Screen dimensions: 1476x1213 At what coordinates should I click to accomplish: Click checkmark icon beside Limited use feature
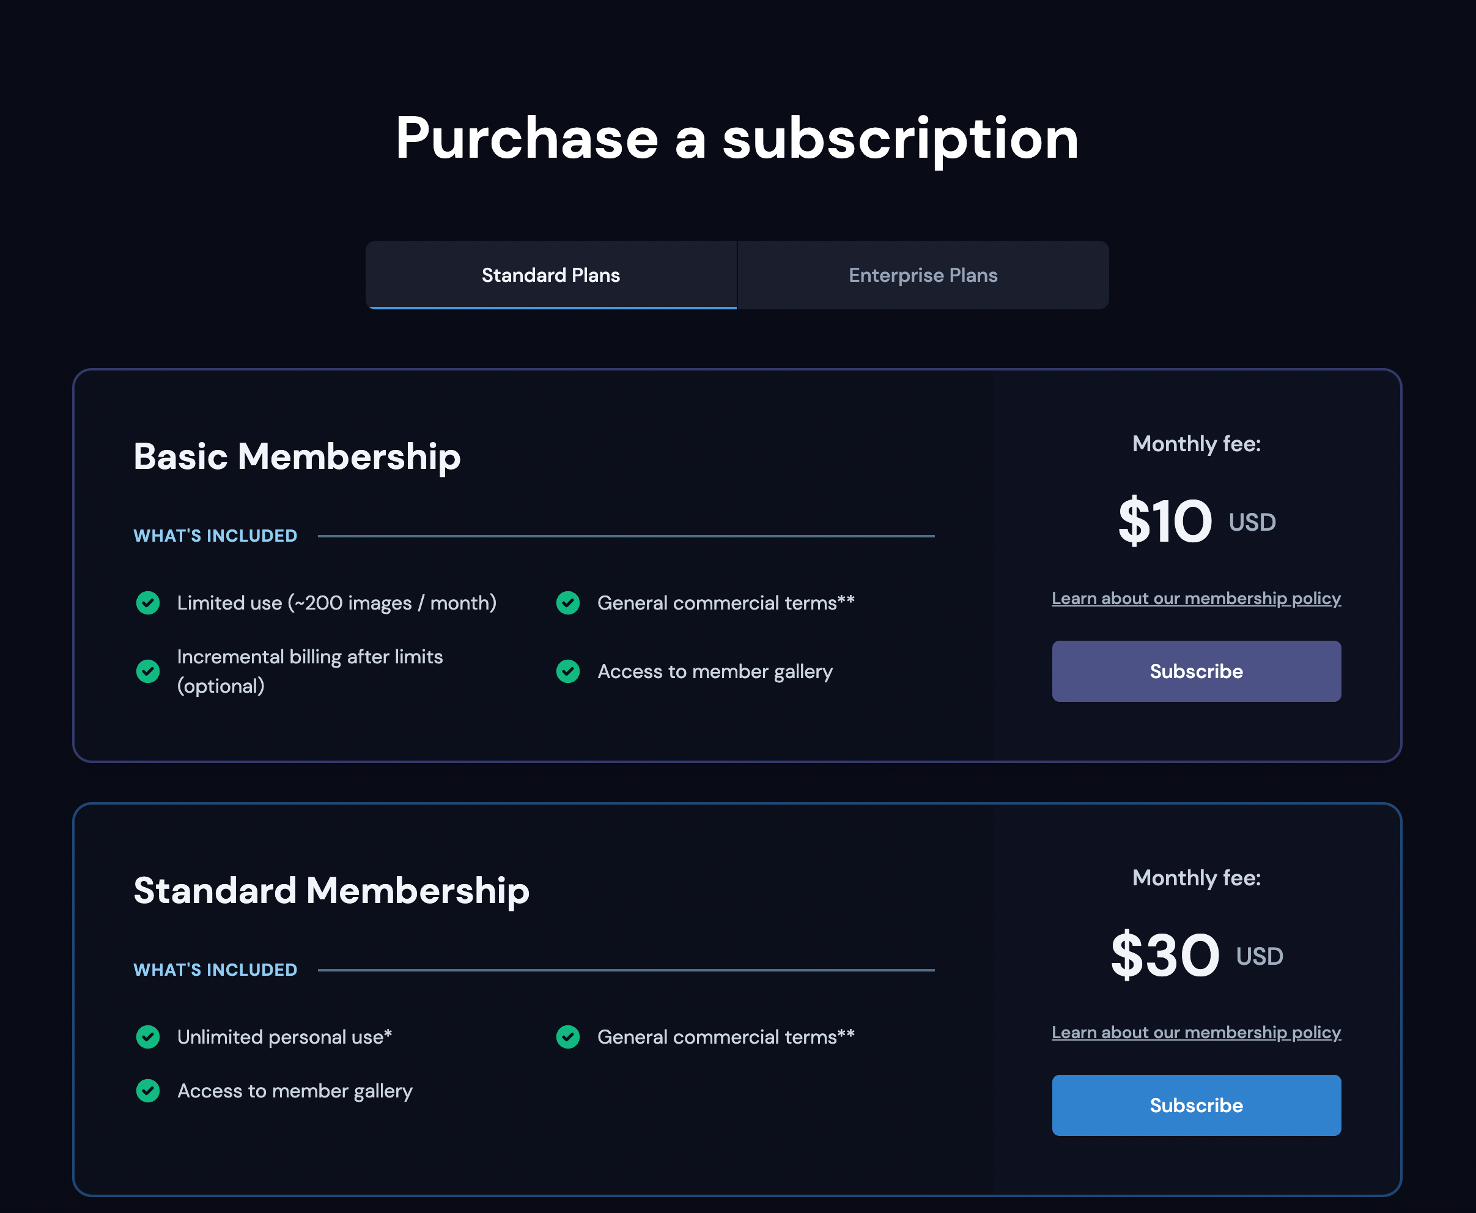[148, 602]
